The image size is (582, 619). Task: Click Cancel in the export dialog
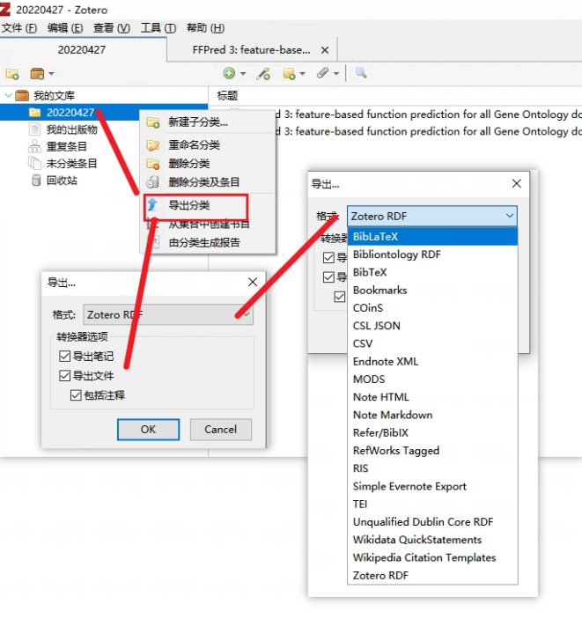coord(221,430)
